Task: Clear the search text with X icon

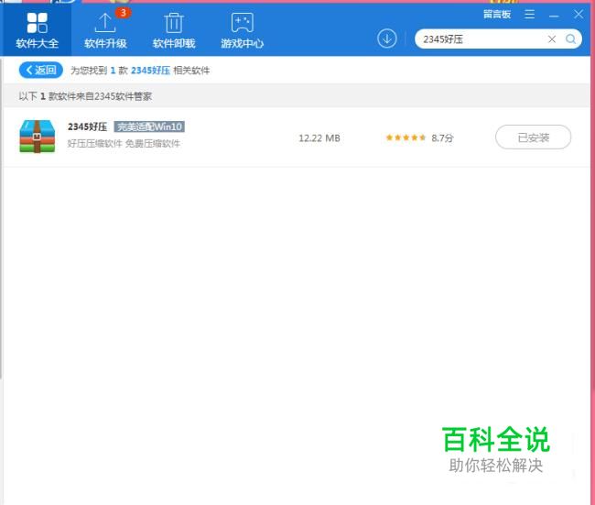Action: pyautogui.click(x=552, y=39)
